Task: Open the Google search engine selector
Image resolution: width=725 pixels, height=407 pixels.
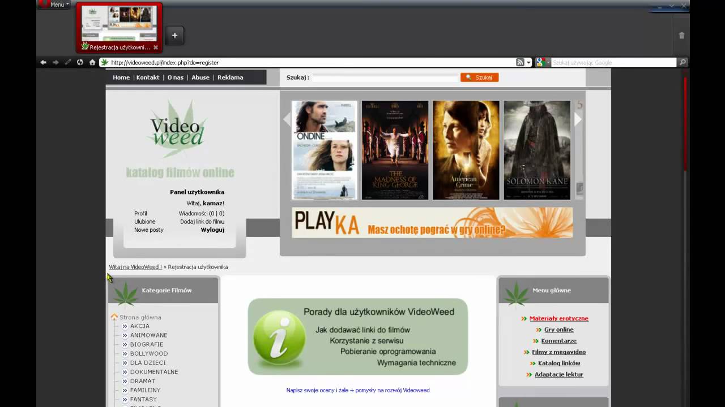Action: [x=543, y=63]
